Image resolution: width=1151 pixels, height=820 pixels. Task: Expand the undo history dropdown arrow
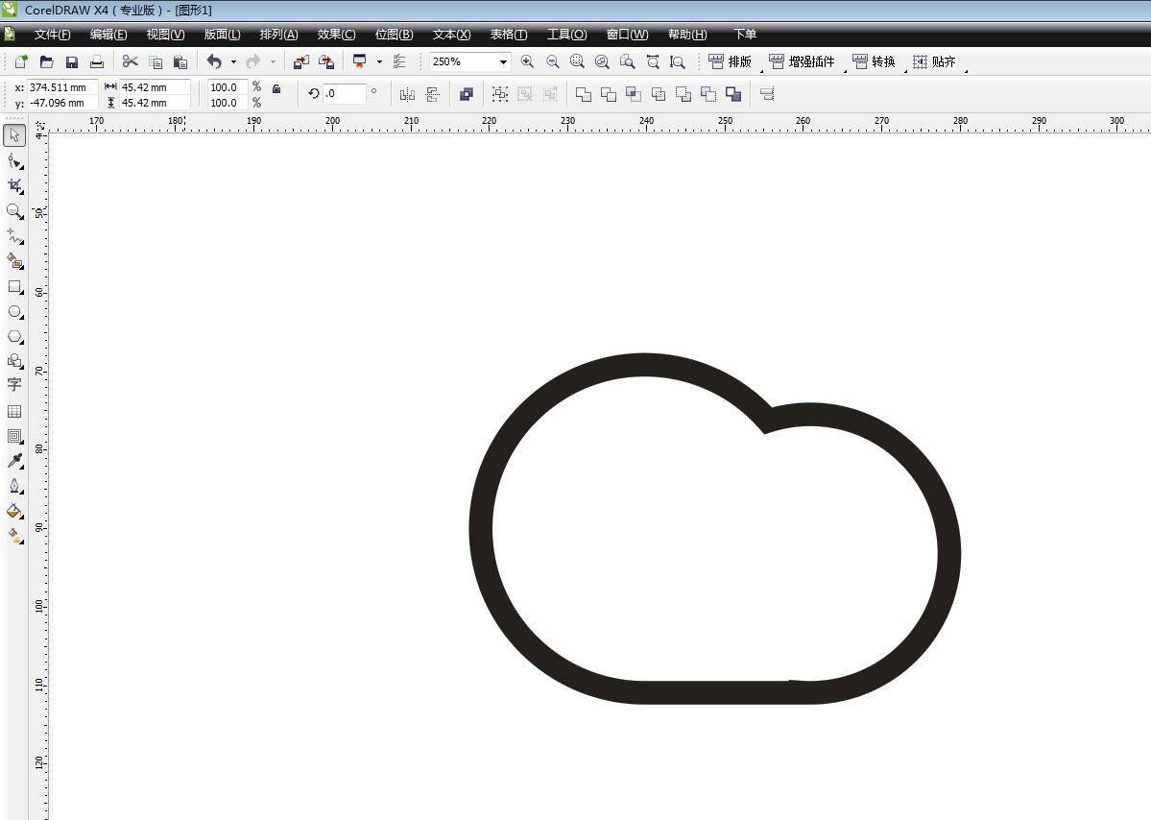(233, 62)
